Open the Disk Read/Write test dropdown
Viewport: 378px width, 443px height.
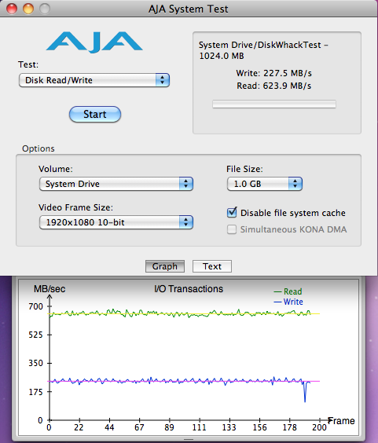pos(94,80)
